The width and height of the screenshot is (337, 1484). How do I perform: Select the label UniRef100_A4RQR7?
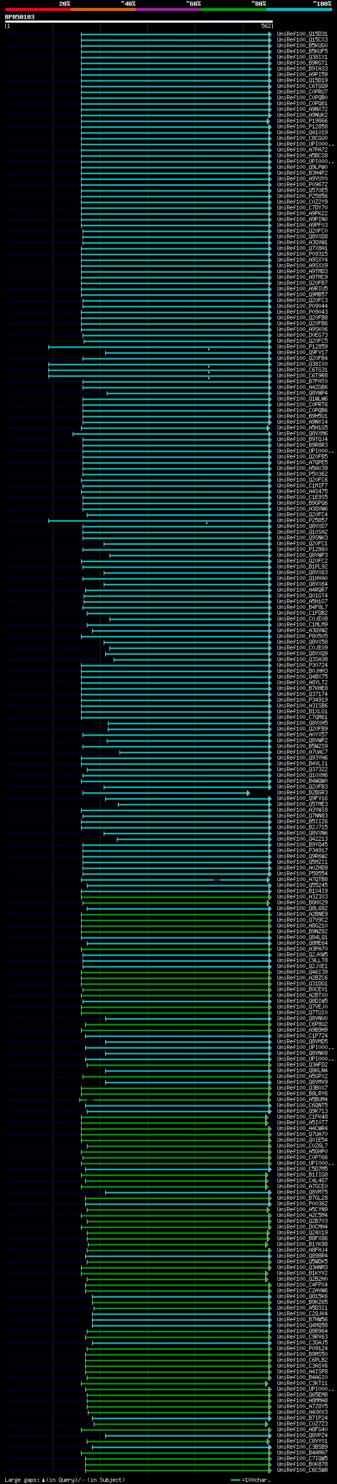pyautogui.click(x=302, y=590)
